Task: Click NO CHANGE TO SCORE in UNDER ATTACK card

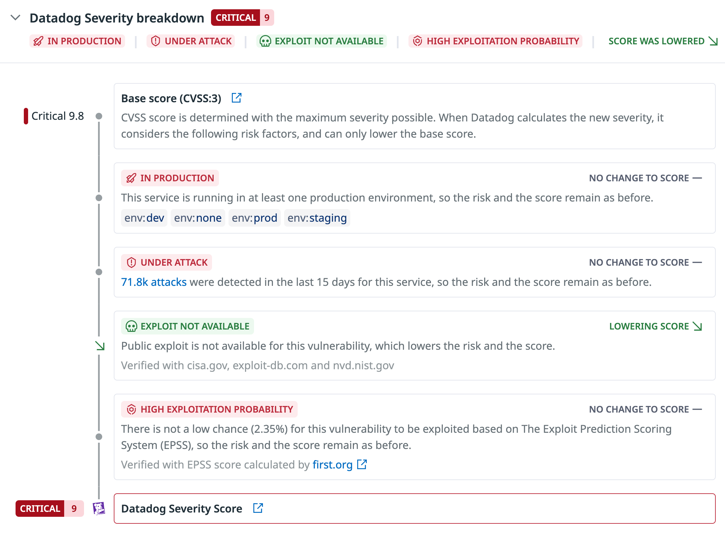Action: pos(645,262)
